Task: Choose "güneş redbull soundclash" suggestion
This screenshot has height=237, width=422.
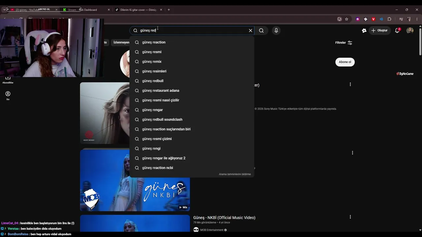Action: [192, 119]
